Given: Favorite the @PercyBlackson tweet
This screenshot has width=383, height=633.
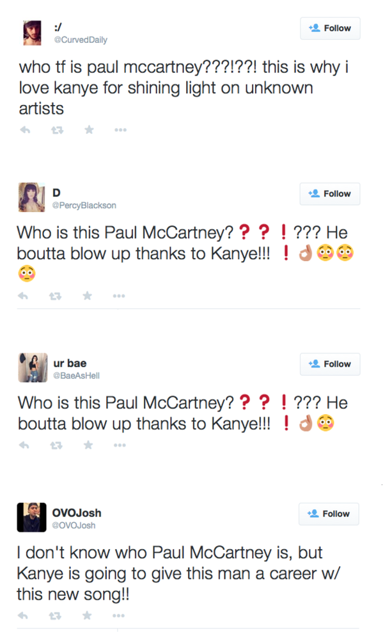Looking at the screenshot, I should click(x=87, y=296).
